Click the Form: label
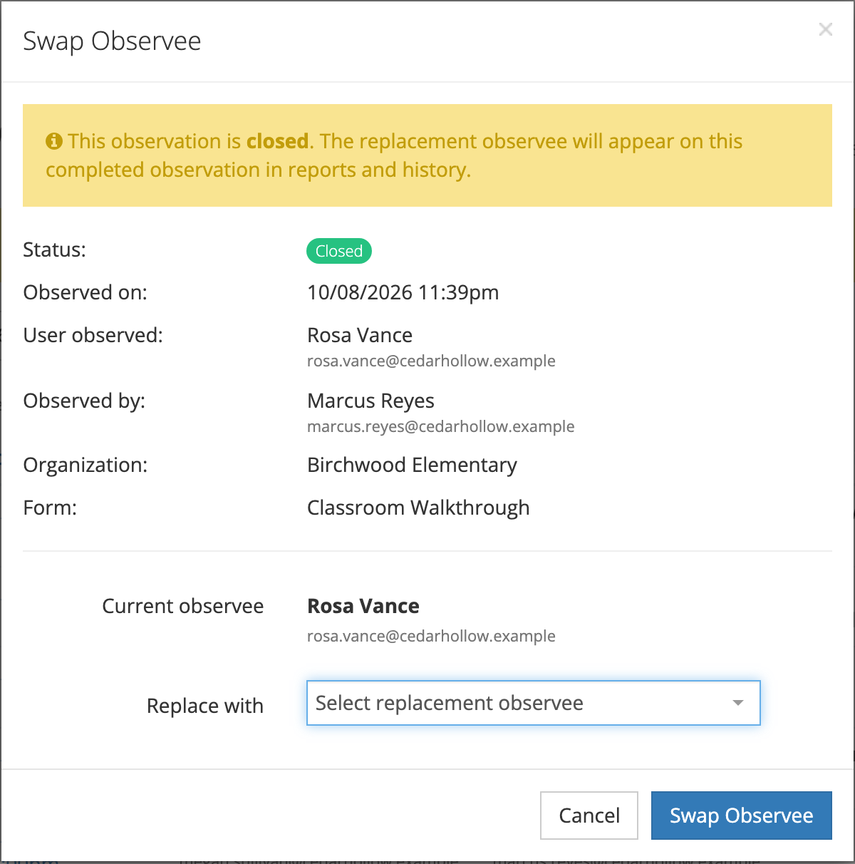The width and height of the screenshot is (855, 864). click(x=50, y=508)
